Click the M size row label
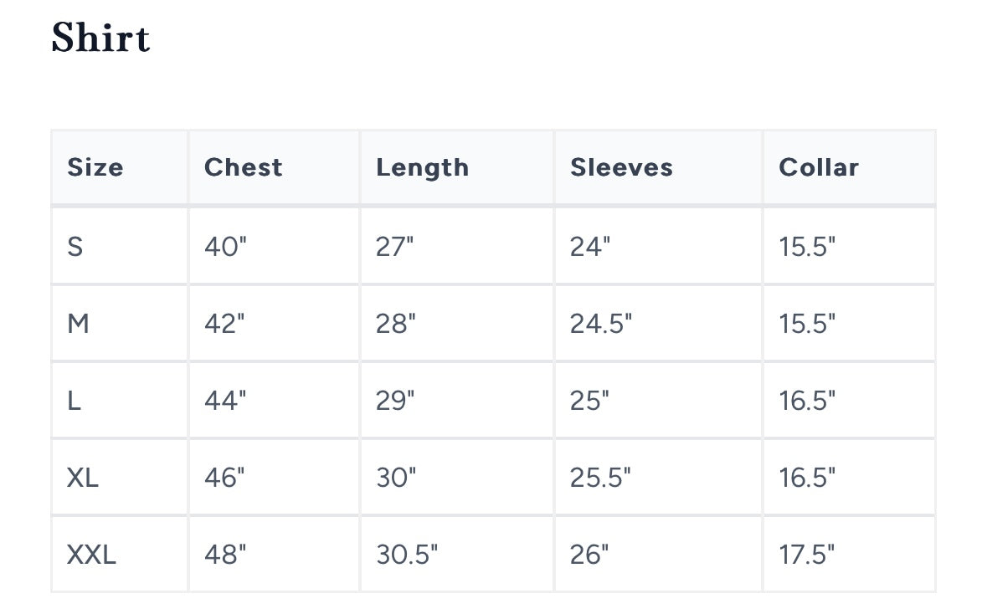Viewport: 987px width, 609px height. 78,324
